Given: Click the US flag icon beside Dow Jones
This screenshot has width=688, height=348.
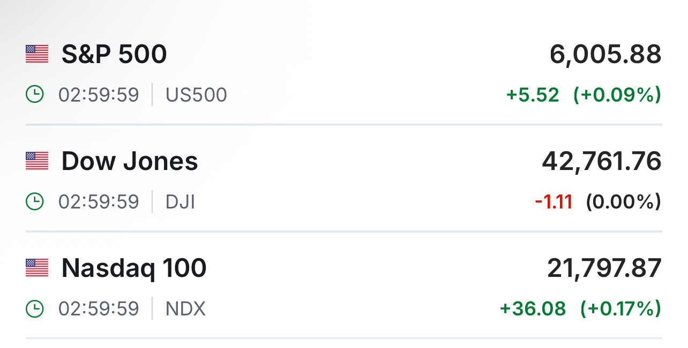Looking at the screenshot, I should (x=37, y=161).
